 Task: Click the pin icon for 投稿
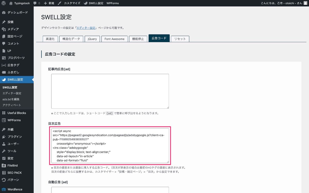pos(4,22)
